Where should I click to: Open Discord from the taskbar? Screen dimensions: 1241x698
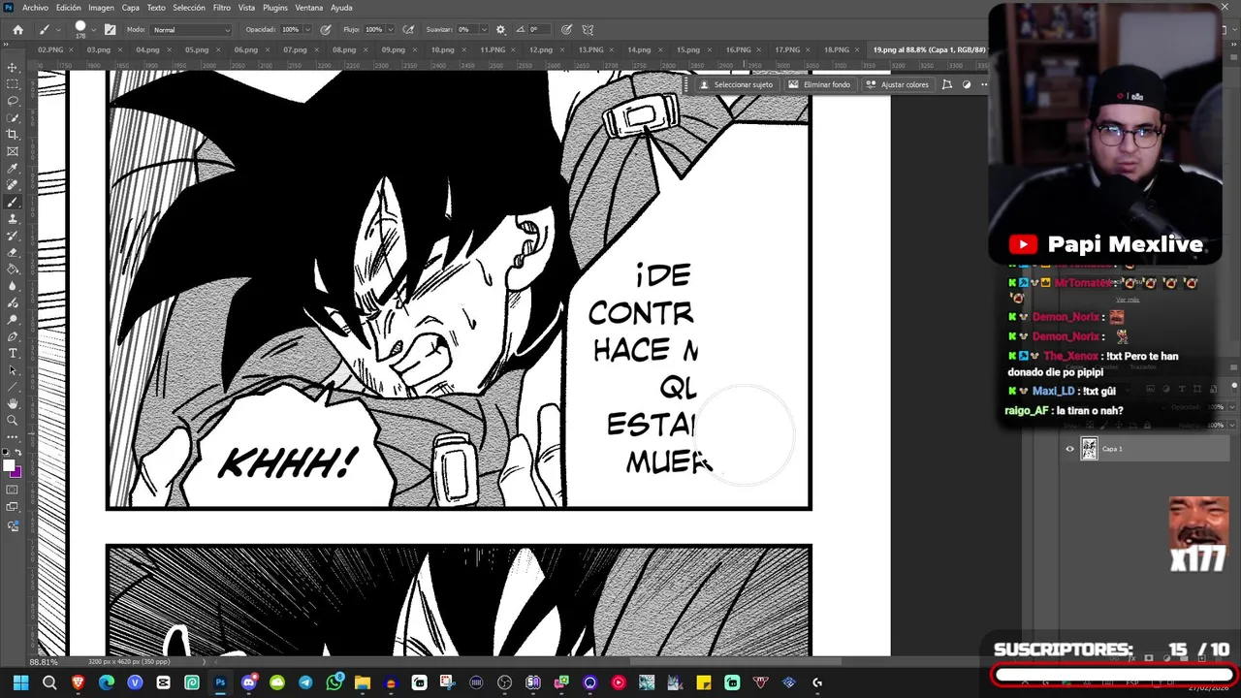pyautogui.click(x=248, y=682)
